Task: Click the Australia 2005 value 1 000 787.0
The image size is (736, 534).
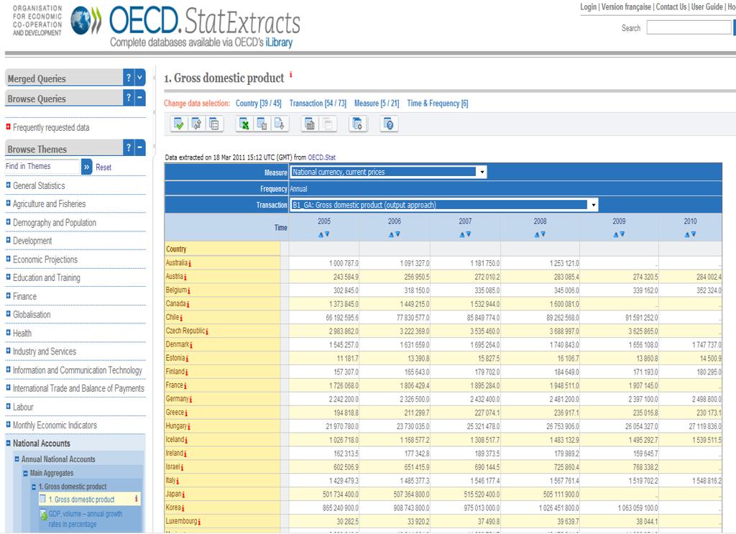Action: tap(344, 263)
